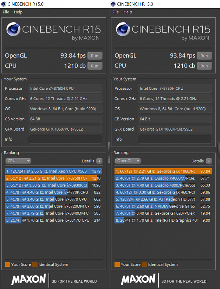Select Intel Xeon CPU X5650 ranking row
Viewport: 220px width, 289px height.
point(53,171)
